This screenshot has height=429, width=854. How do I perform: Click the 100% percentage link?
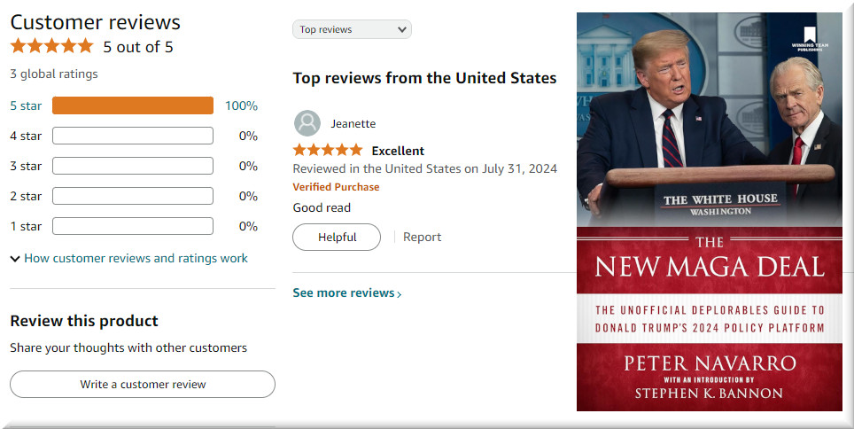tap(241, 106)
